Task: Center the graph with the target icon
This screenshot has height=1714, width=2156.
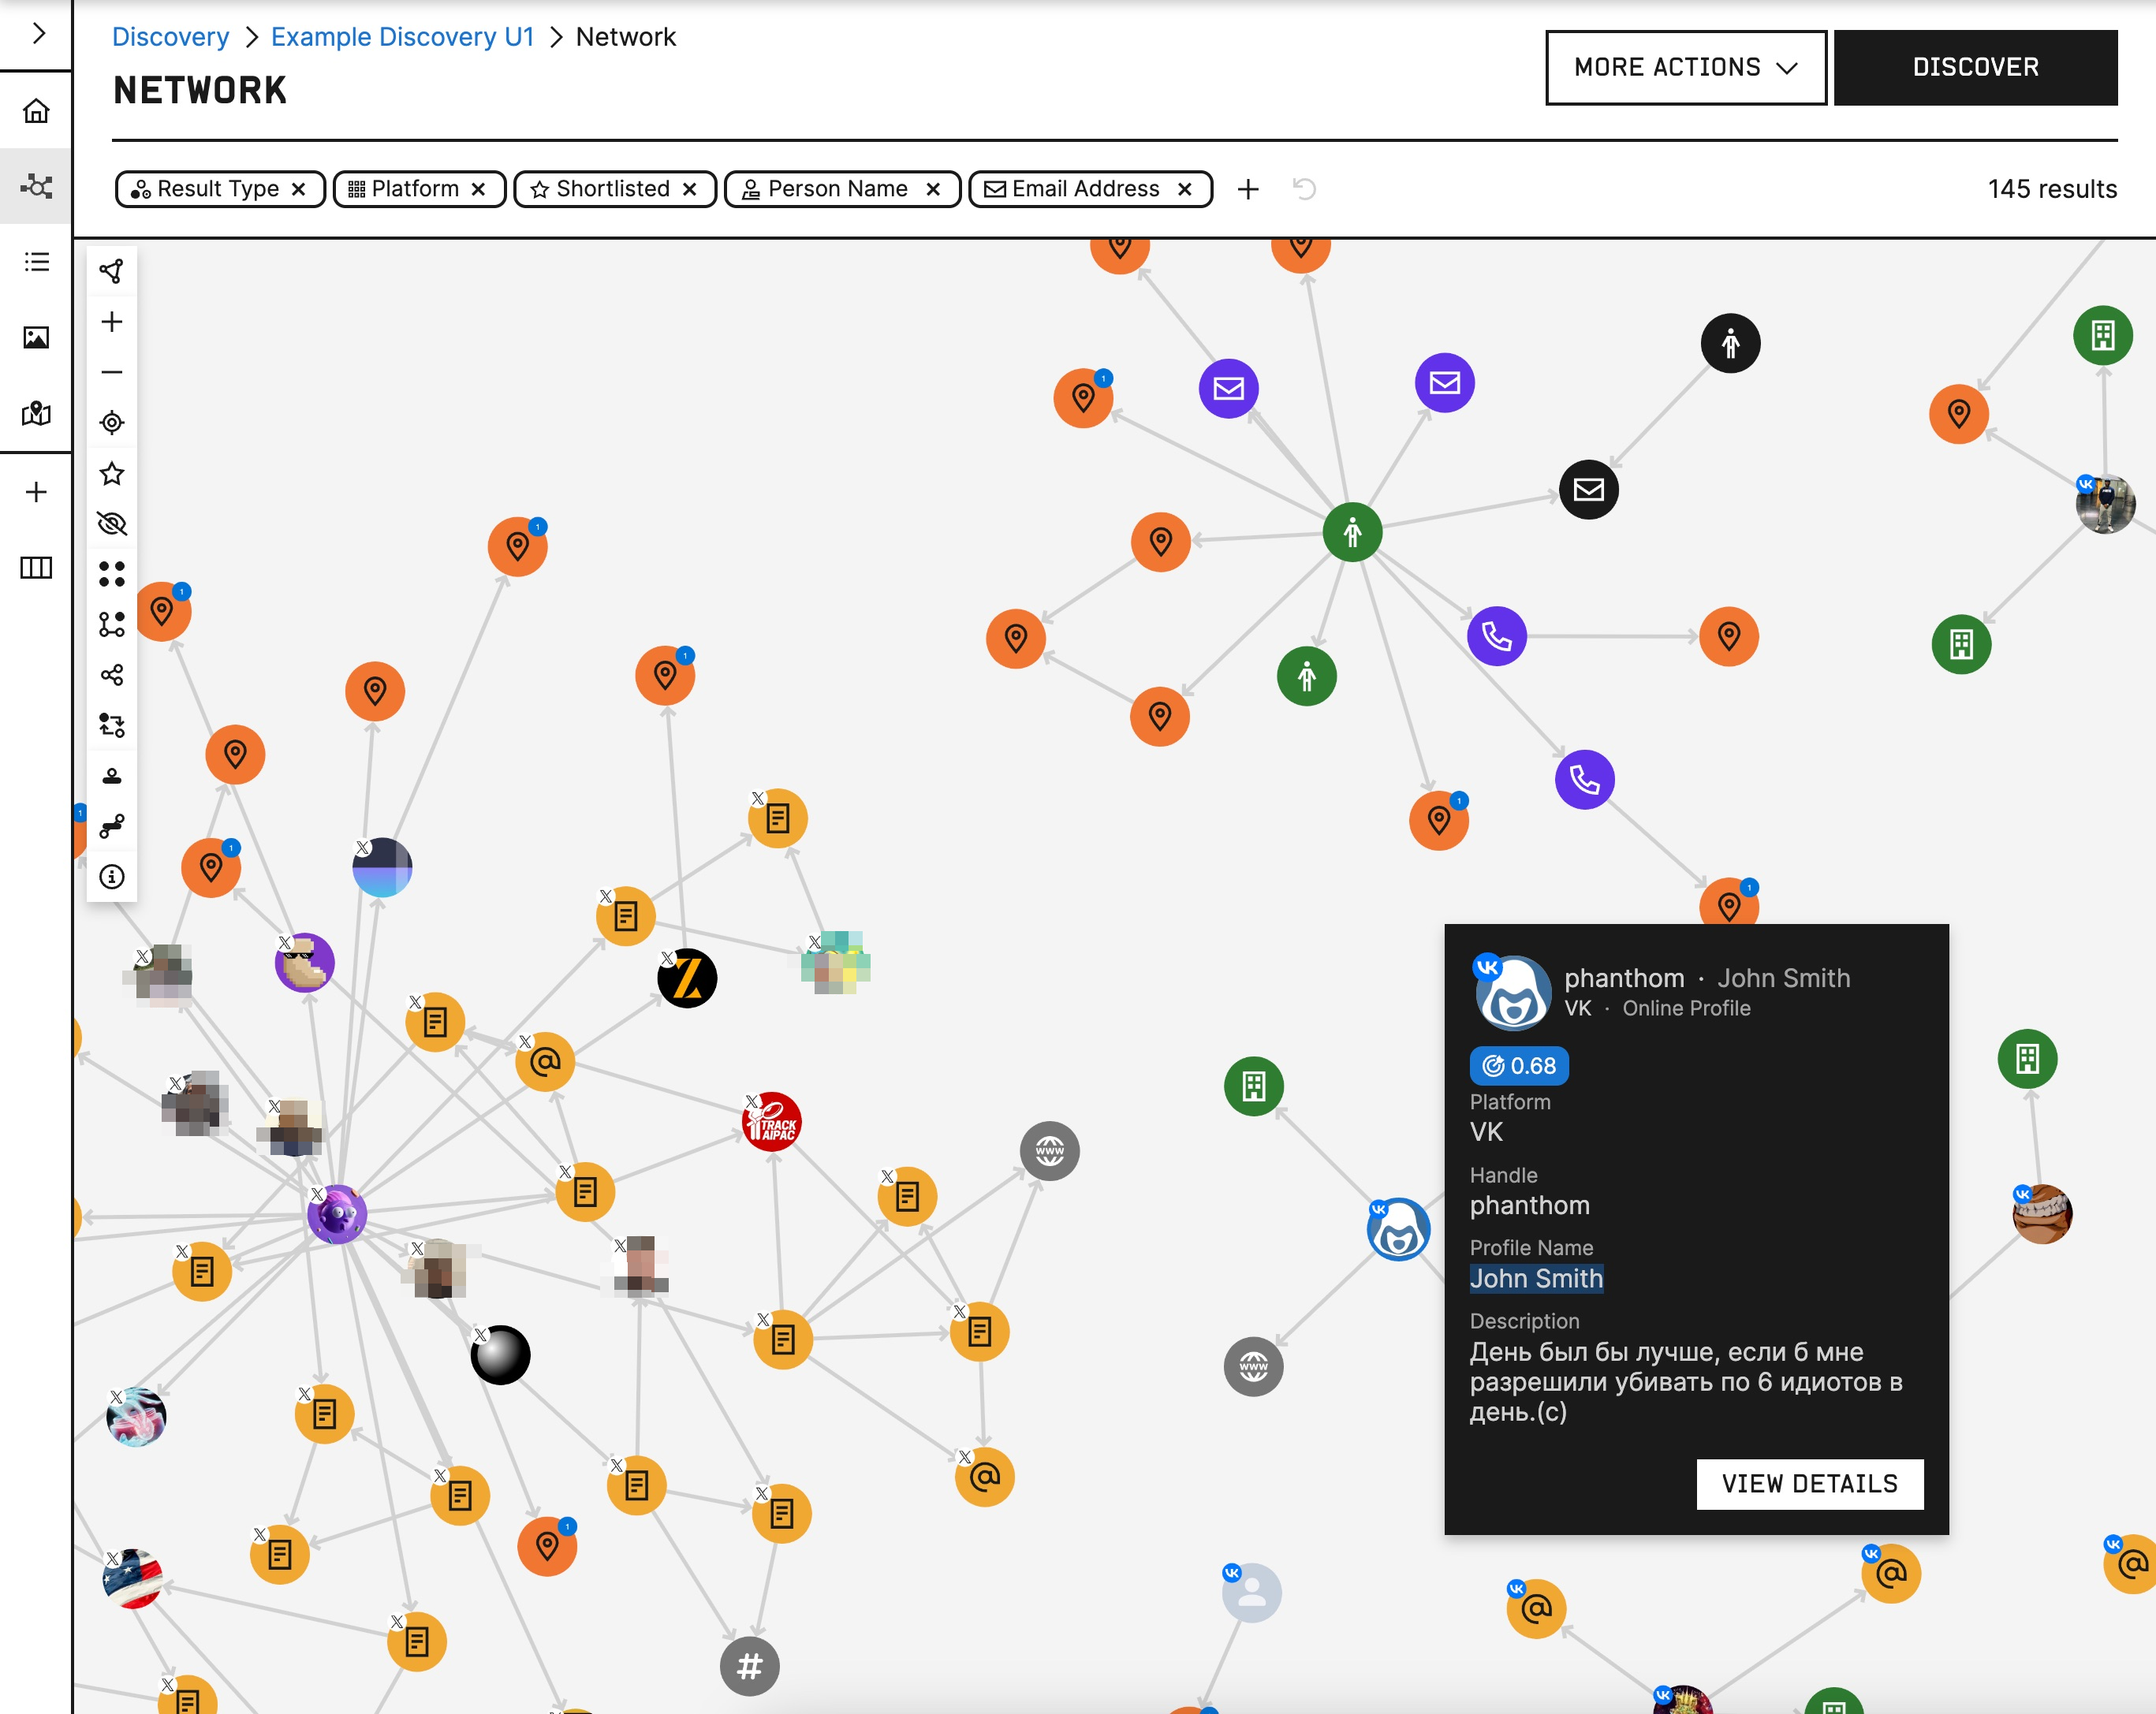Action: (112, 423)
